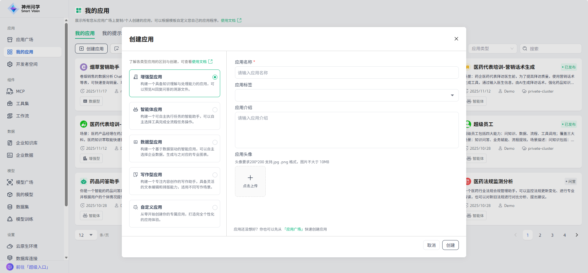Open 应用广场 in the sidebar menu
Image resolution: width=588 pixels, height=273 pixels.
[25, 40]
